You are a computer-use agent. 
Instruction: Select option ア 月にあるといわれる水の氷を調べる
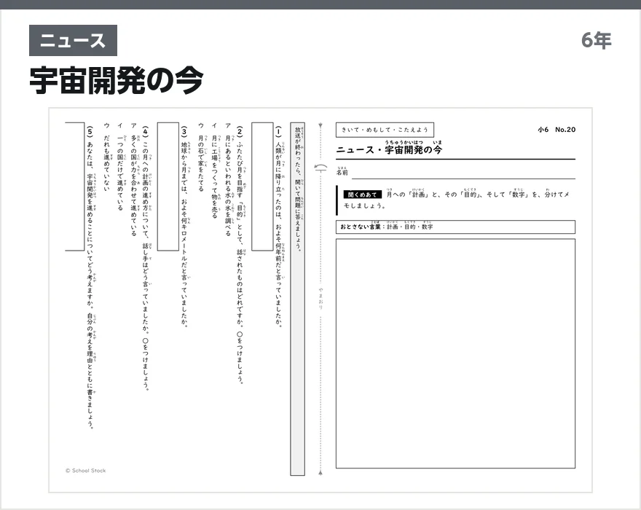(228, 179)
